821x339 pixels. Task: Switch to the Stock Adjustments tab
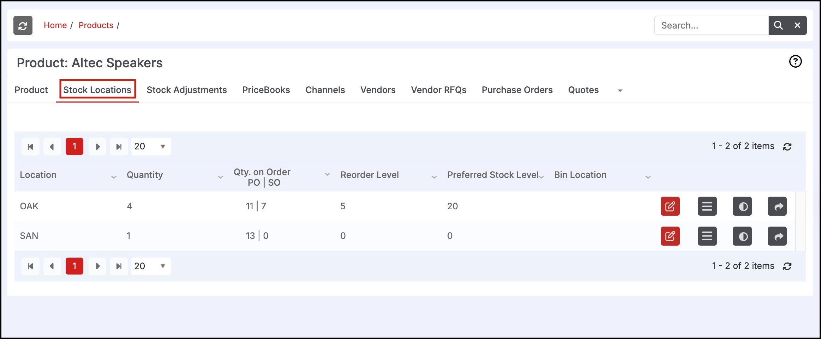coord(187,90)
